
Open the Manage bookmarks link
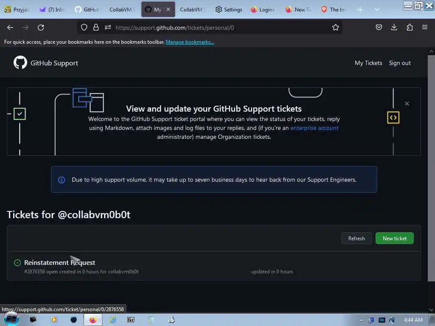(190, 42)
